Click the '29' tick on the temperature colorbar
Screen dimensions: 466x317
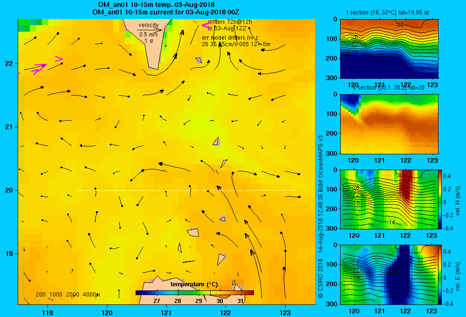(x=199, y=301)
